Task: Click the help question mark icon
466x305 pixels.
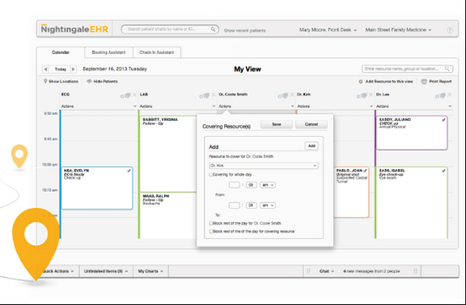Action: pyautogui.click(x=450, y=30)
